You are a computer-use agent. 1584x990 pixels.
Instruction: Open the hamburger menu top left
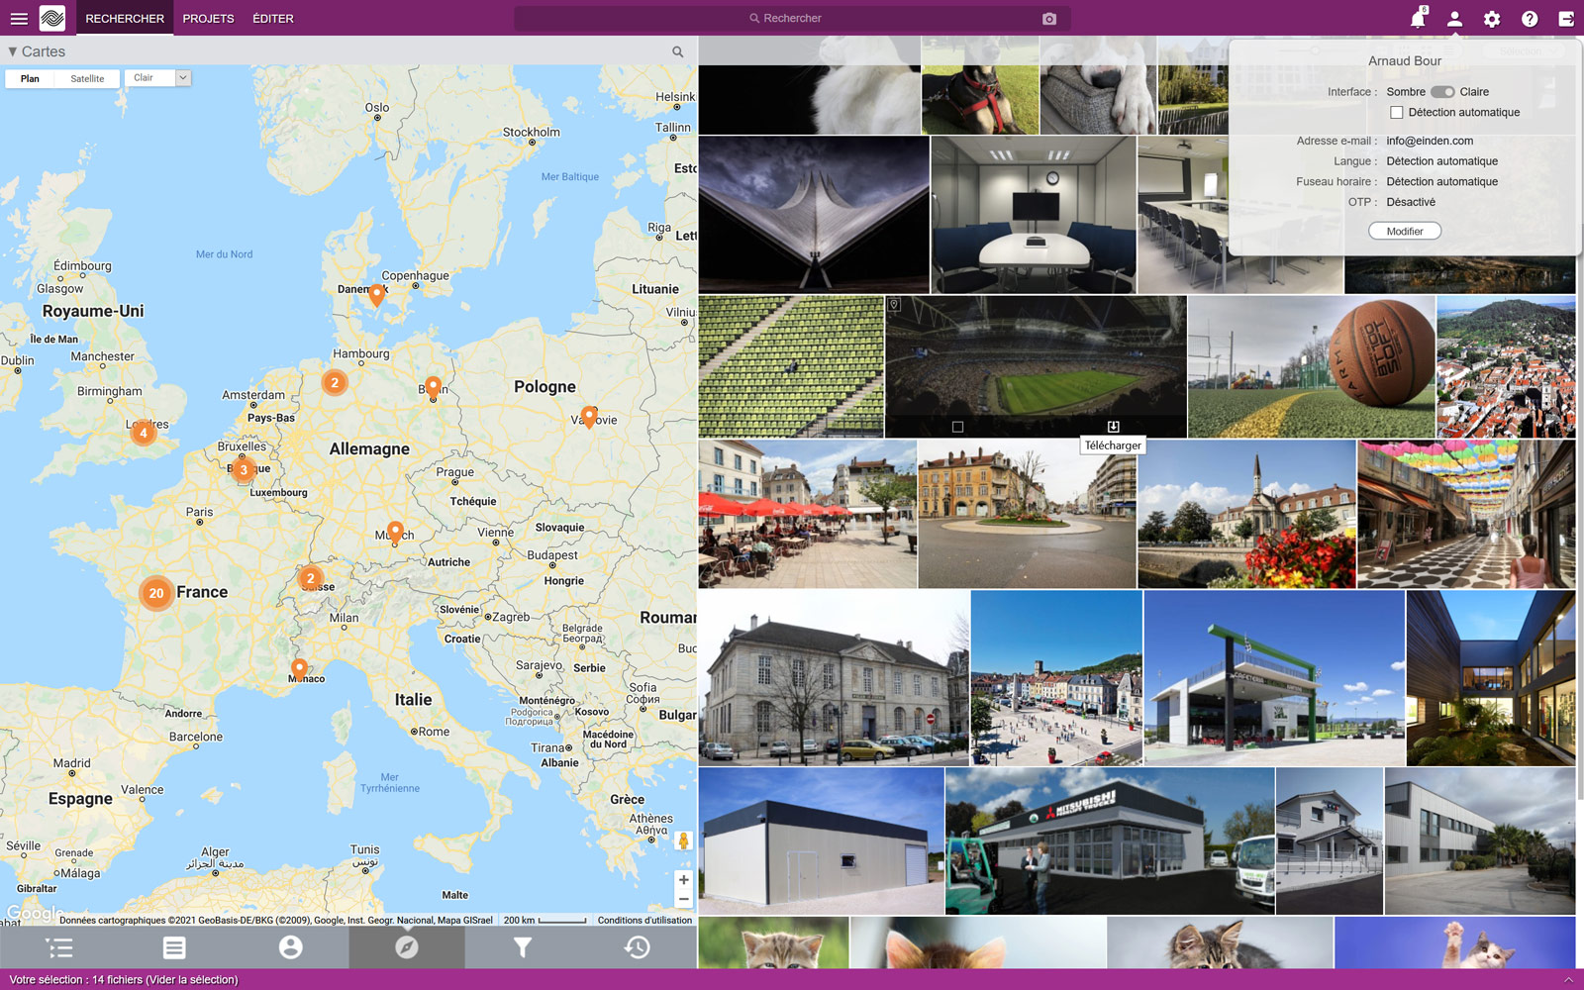pos(18,18)
